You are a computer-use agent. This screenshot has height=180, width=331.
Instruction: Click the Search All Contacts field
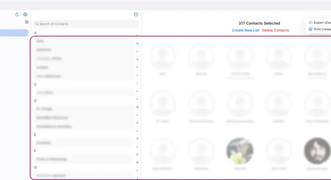86,24
